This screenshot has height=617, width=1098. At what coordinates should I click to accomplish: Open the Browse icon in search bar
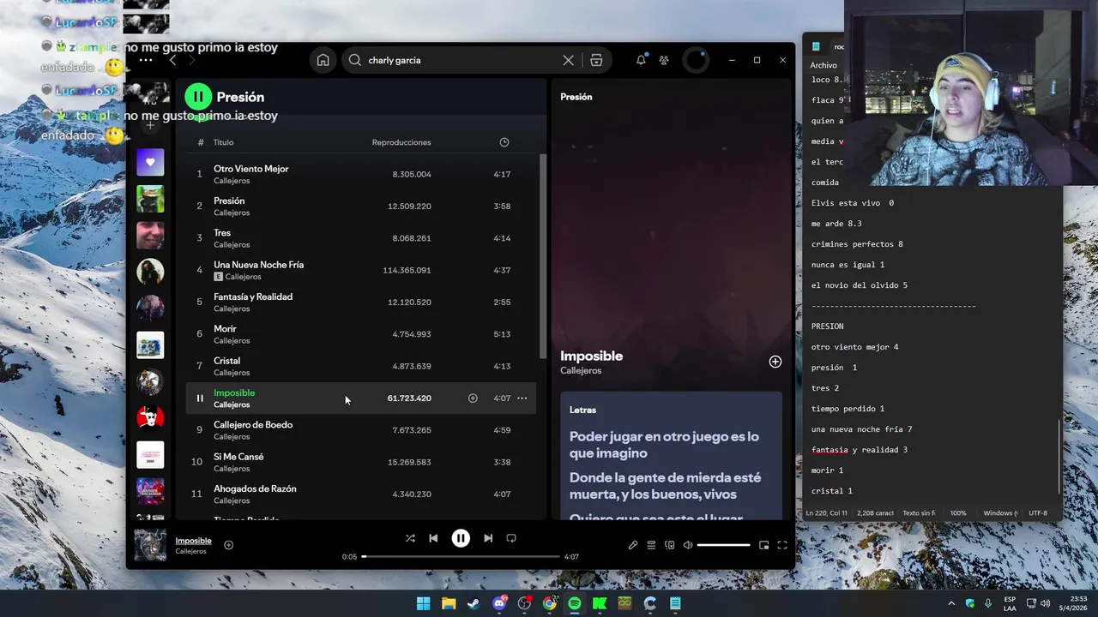coord(596,60)
